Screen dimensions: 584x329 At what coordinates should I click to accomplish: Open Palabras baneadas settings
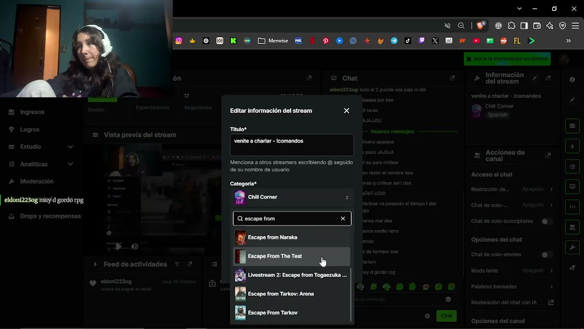(x=512, y=287)
